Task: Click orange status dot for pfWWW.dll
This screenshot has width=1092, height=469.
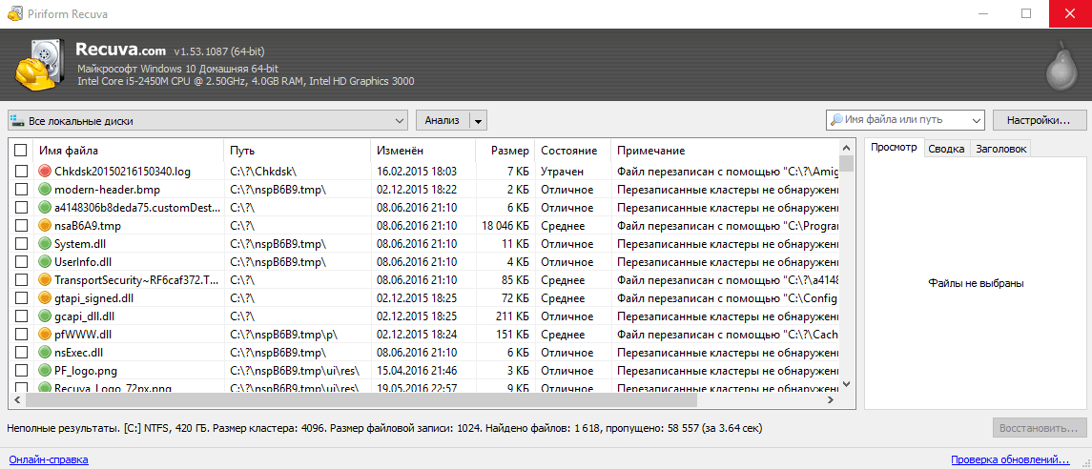Action: tap(45, 334)
